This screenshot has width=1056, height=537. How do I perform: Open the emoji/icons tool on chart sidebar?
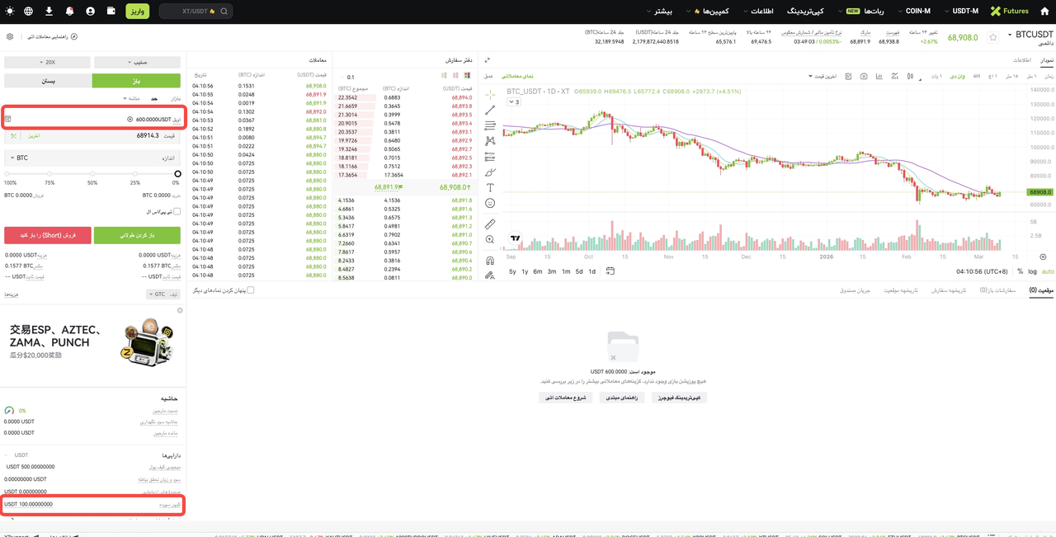point(490,204)
